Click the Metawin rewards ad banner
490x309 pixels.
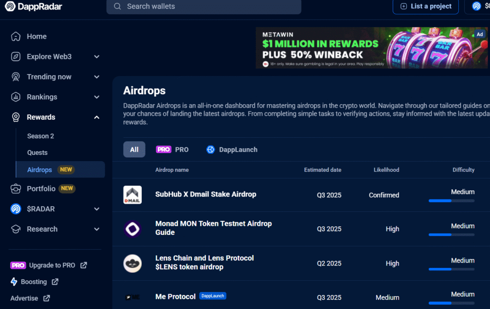(371, 48)
